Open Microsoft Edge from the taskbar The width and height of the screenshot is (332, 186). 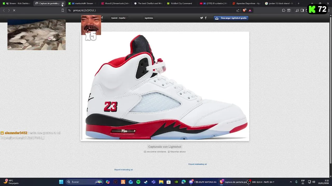(184, 182)
